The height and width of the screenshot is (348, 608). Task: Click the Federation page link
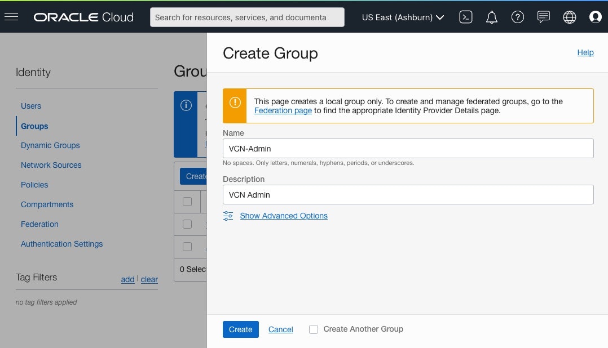[283, 111]
